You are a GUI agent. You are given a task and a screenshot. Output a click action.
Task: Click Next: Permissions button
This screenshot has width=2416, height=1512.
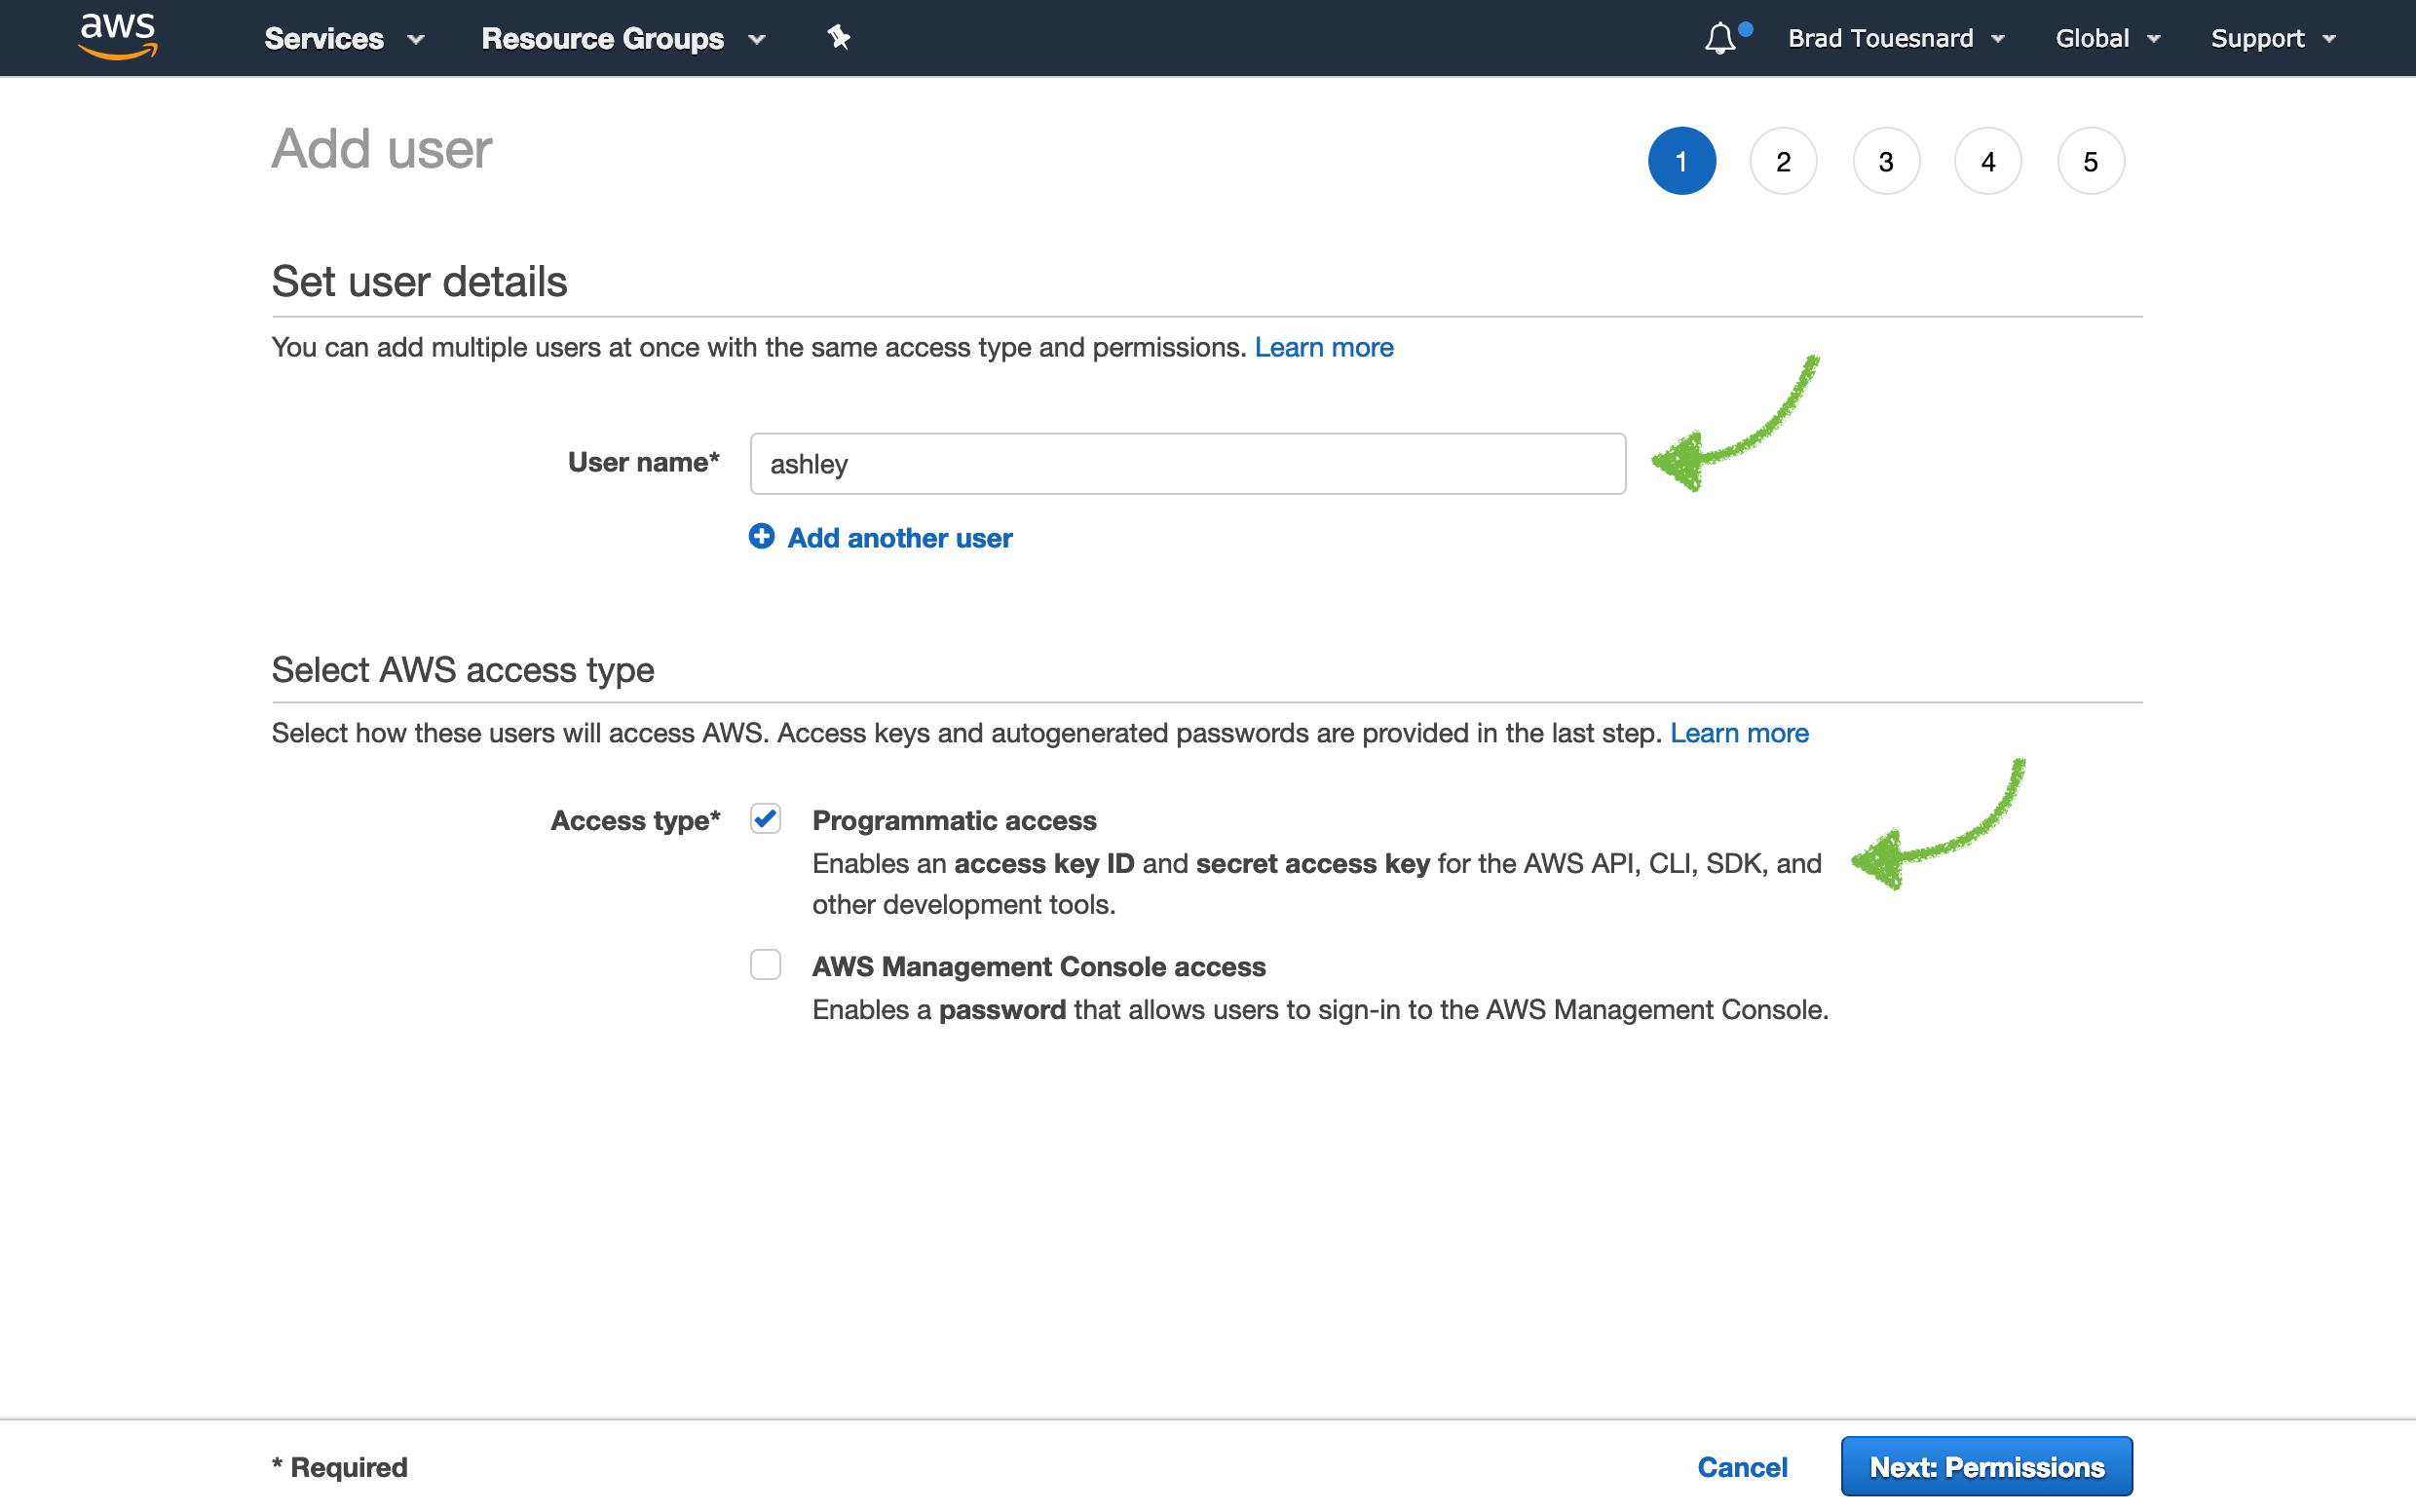pos(1987,1467)
